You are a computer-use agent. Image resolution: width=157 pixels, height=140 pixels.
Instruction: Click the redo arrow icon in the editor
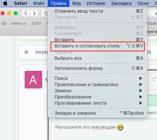click(154, 79)
